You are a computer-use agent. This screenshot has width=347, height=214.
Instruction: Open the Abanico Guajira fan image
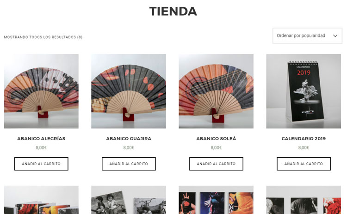click(x=129, y=91)
